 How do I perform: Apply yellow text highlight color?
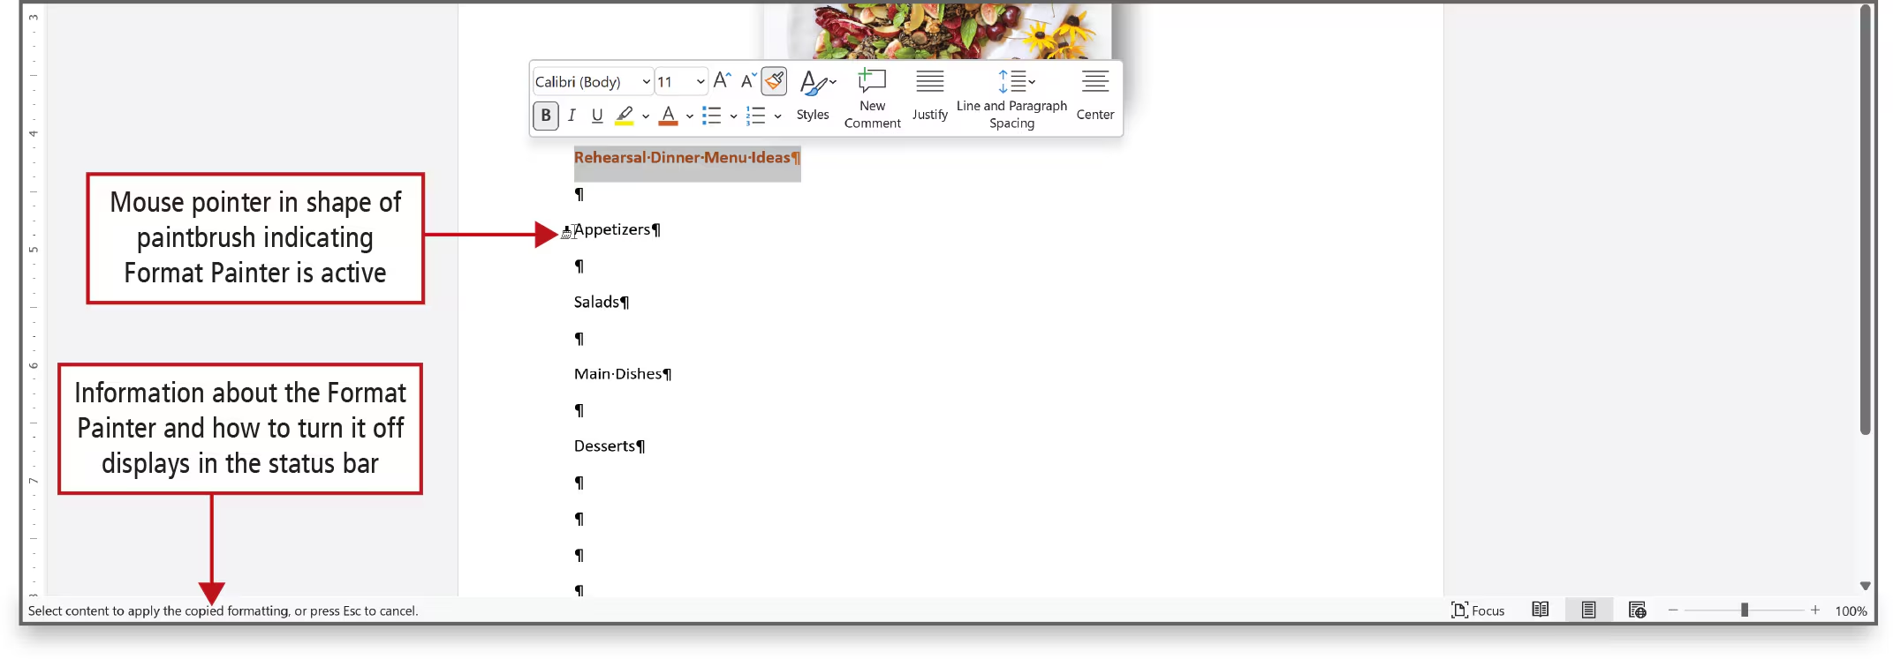625,116
